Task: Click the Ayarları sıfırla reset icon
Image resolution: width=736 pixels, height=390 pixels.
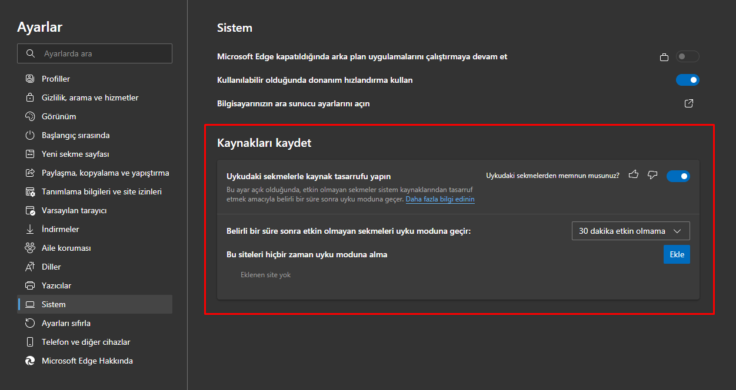Action: [x=29, y=323]
